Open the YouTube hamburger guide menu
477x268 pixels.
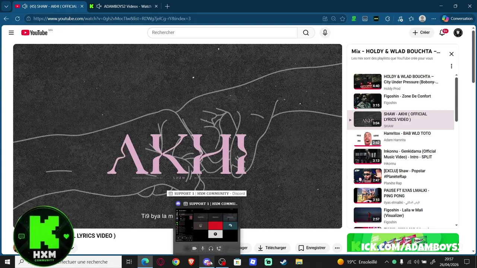coord(11,33)
